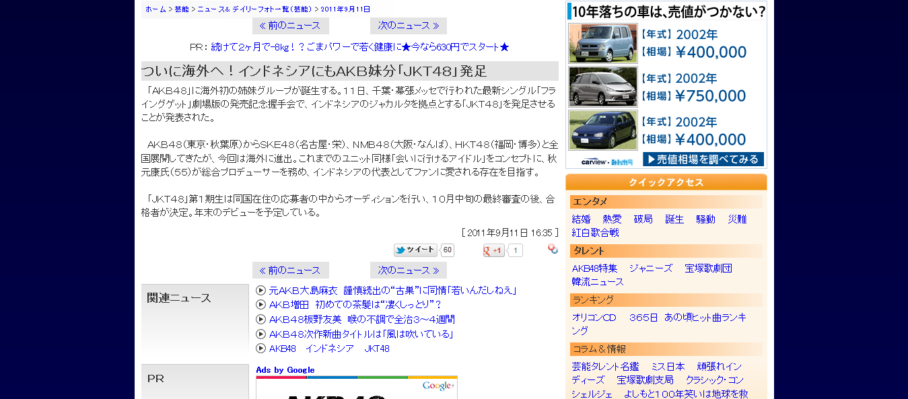The height and width of the screenshot is (399, 908).
Task: Click the エンタメ category heading
Action: (x=666, y=202)
